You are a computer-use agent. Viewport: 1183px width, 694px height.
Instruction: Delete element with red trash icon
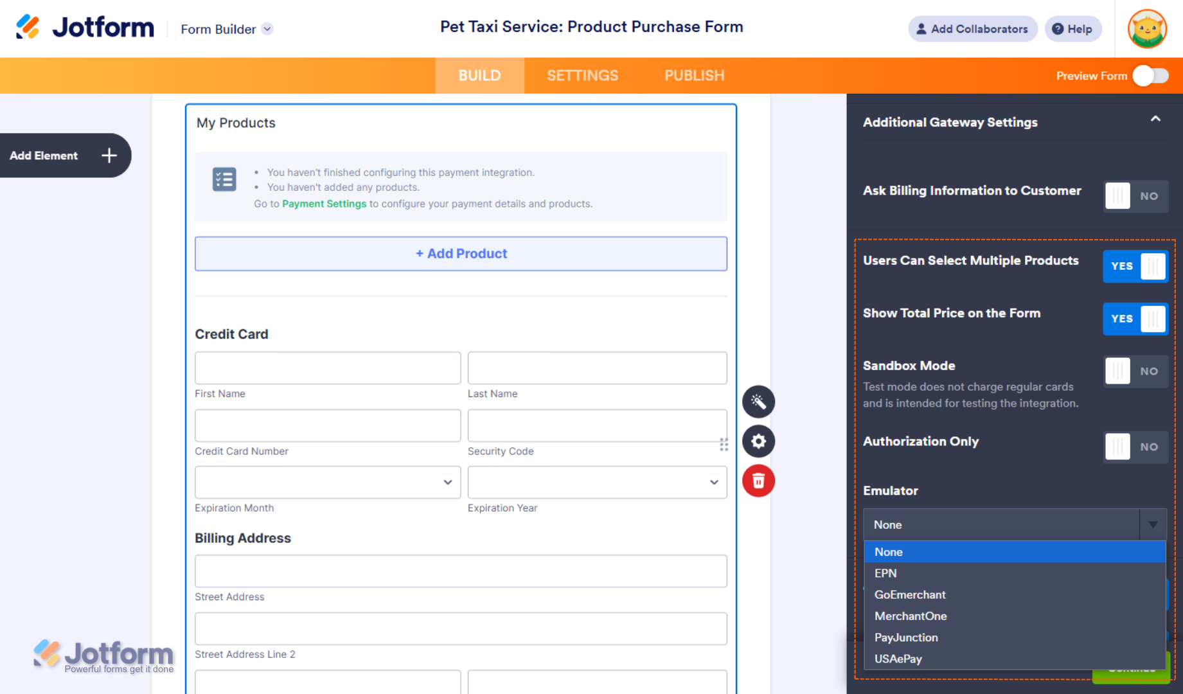pos(758,481)
